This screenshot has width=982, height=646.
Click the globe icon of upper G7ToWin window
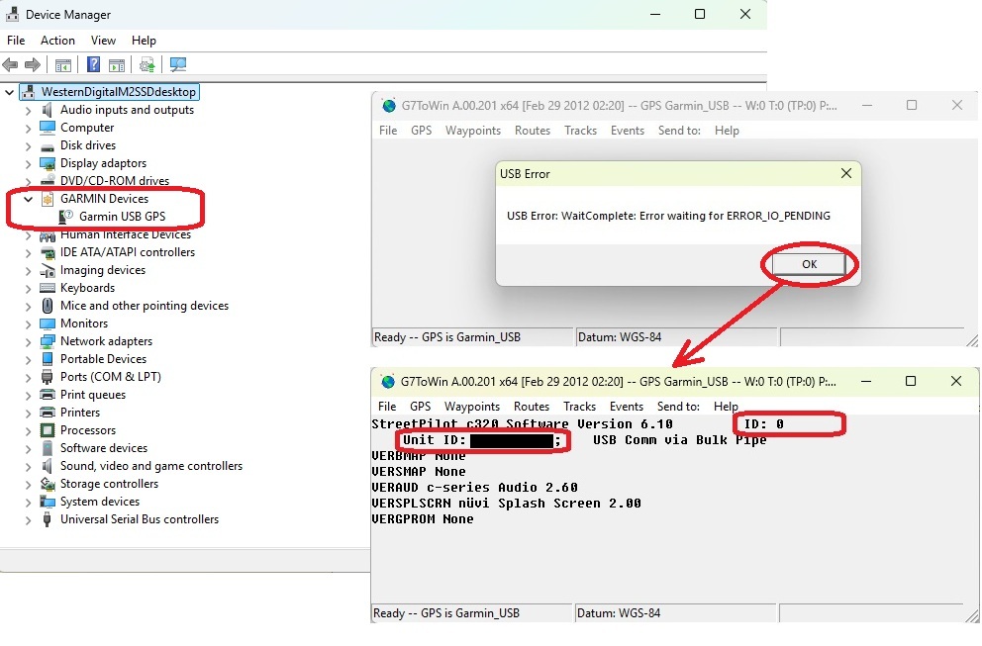(389, 106)
